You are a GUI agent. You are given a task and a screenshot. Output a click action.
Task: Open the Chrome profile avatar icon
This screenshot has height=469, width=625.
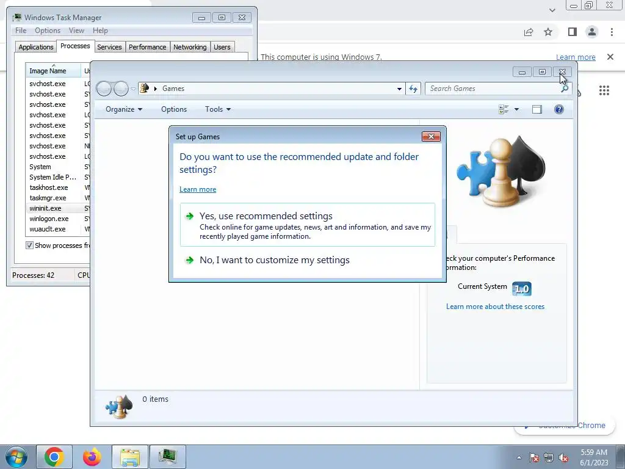pyautogui.click(x=592, y=32)
